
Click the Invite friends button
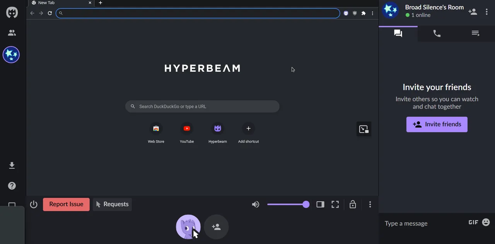(x=437, y=124)
